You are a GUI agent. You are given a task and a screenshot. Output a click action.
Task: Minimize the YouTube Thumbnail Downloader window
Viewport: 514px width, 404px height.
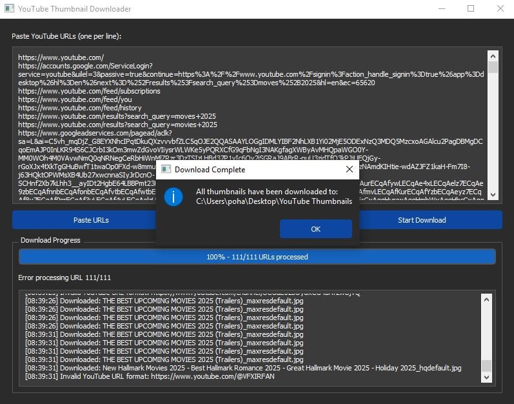441,9
